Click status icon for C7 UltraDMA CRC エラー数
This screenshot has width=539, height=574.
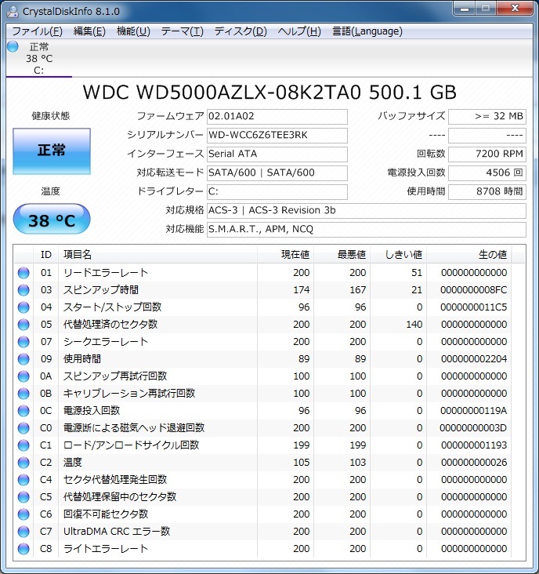tap(24, 531)
